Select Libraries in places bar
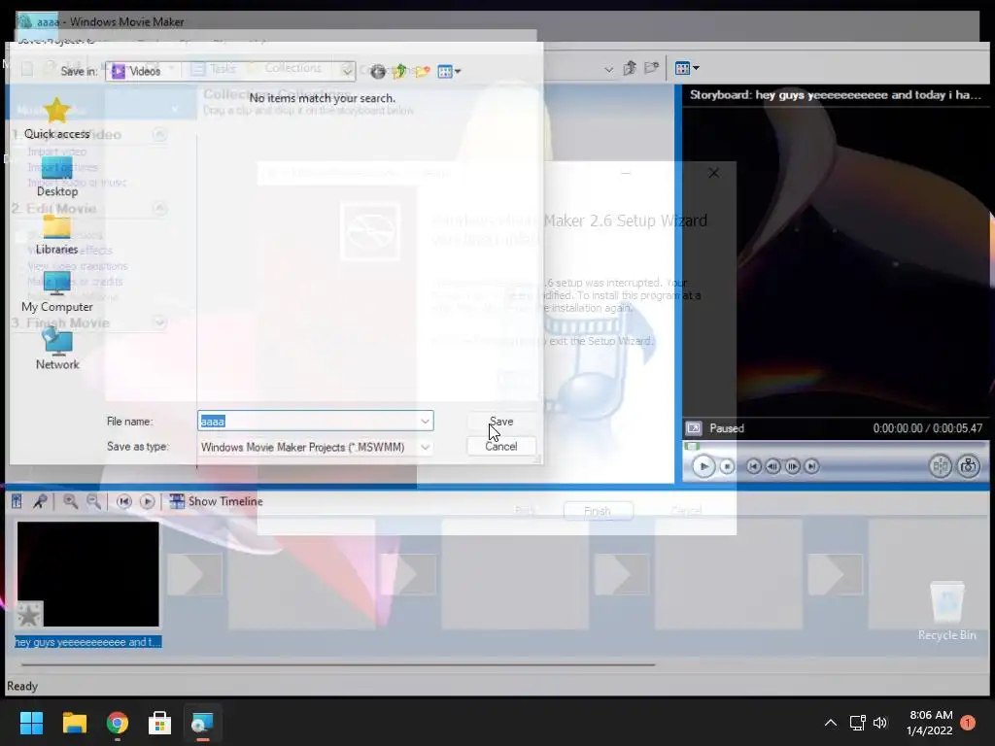Screen dimensions: 995x746 pos(56,235)
